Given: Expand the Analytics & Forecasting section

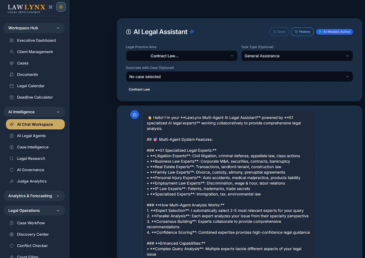Looking at the screenshot, I should 34,196.
